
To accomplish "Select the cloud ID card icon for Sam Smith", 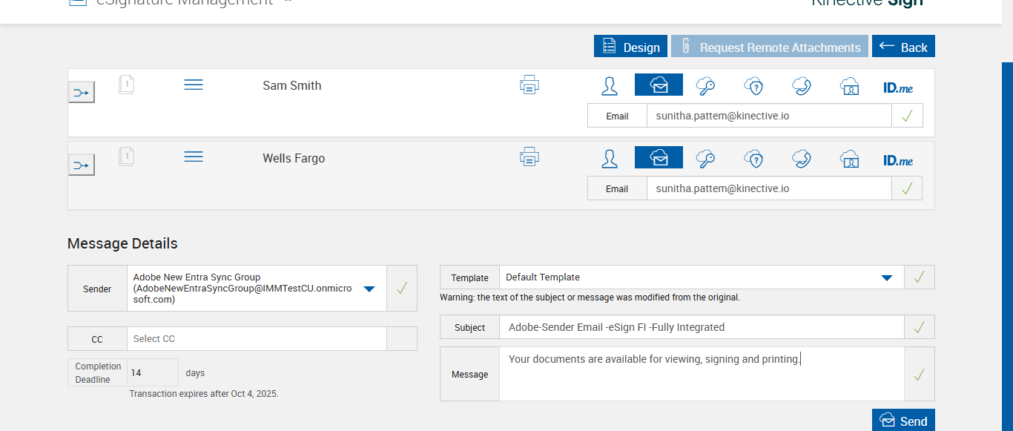I will click(x=849, y=86).
